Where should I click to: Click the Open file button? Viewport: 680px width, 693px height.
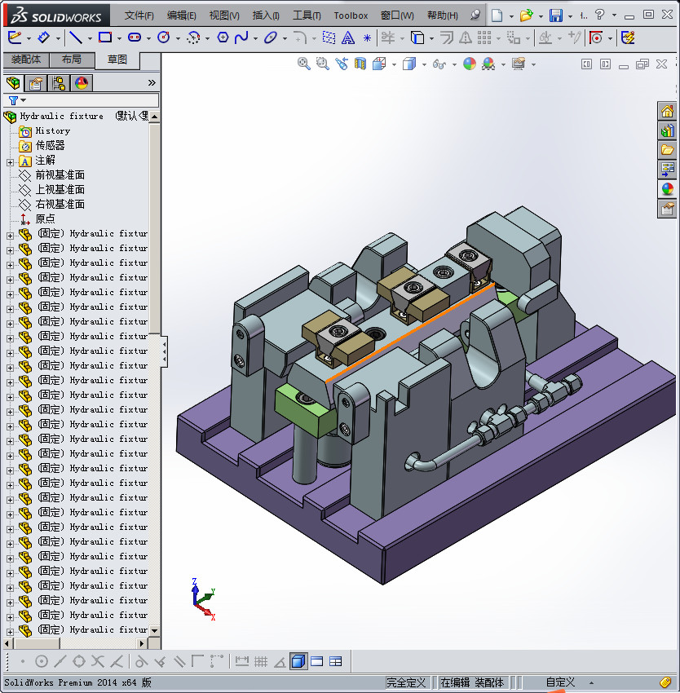526,15
